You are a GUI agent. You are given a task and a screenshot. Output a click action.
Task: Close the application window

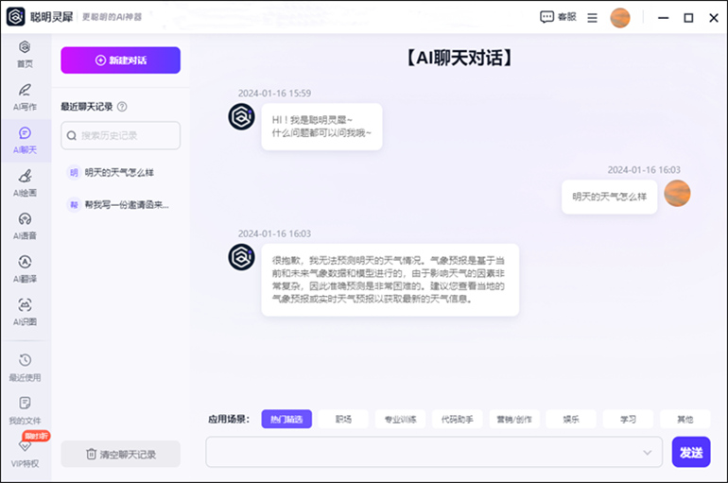click(x=714, y=18)
